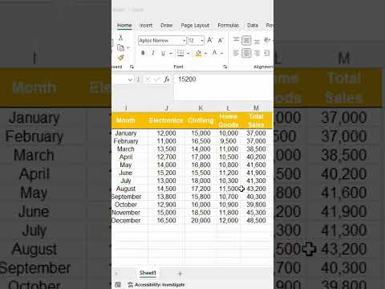Select the August Home Goods cell 11,500
The image size is (385, 289).
click(x=229, y=189)
